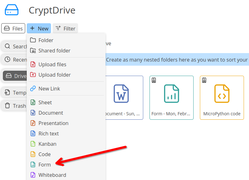Open Search in the sidebar
249x180 pixels.
pos(14,46)
